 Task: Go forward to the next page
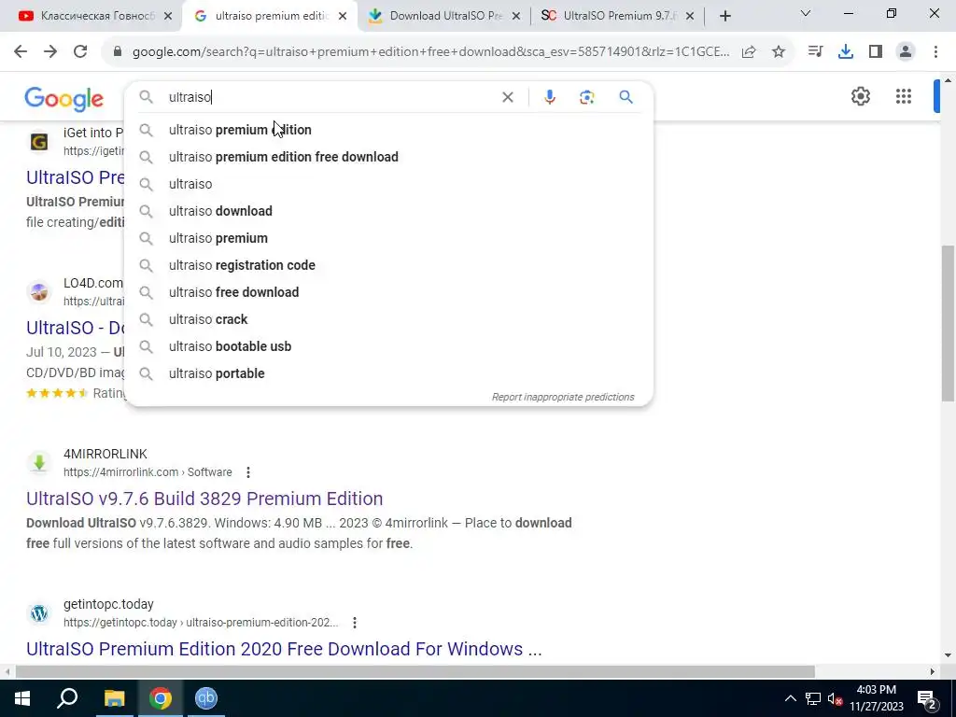[x=50, y=52]
